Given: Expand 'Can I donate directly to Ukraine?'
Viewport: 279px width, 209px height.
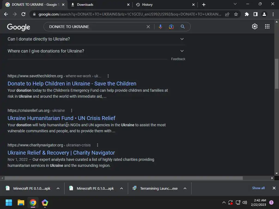Looking at the screenshot, I should point(96,39).
